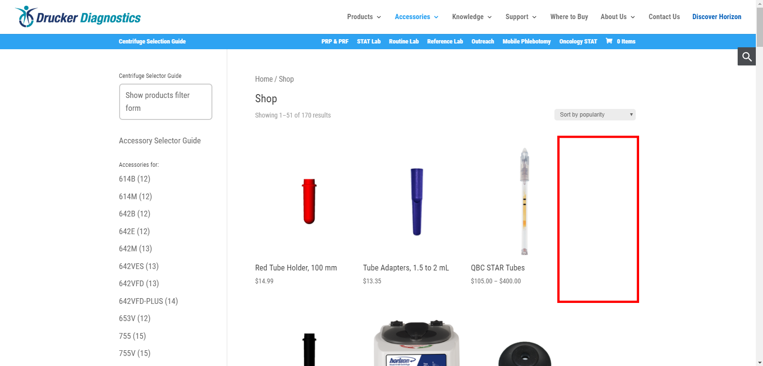Expand the Knowledge menu
Screen dimensions: 763x366
[x=472, y=17]
